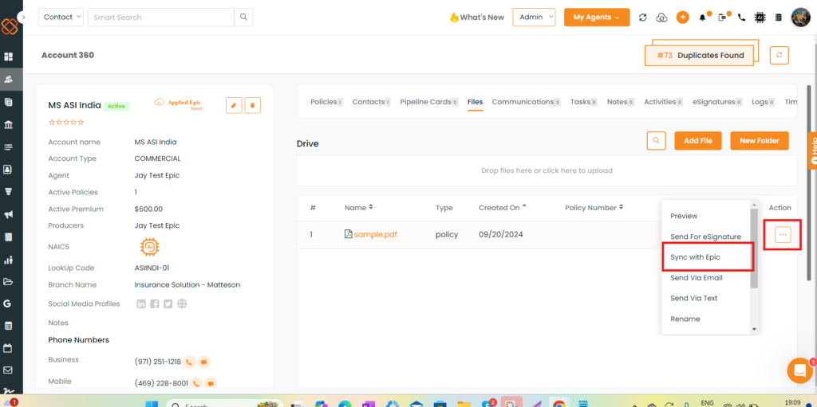Screen dimensions: 817x407
Task: Switch to the Notes tab
Action: point(620,102)
